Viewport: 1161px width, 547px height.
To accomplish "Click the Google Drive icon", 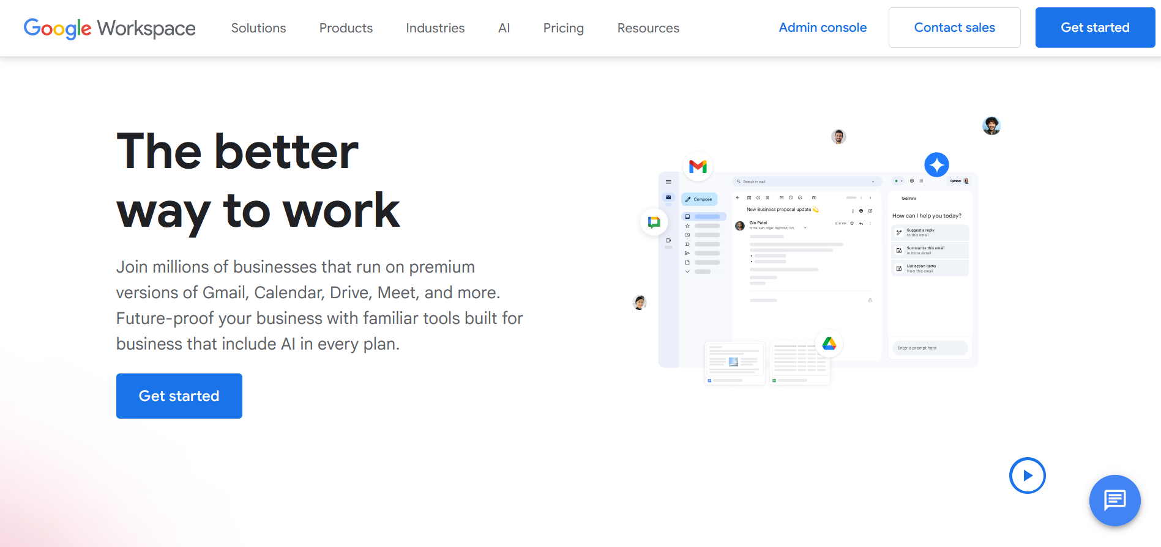I will (x=829, y=343).
